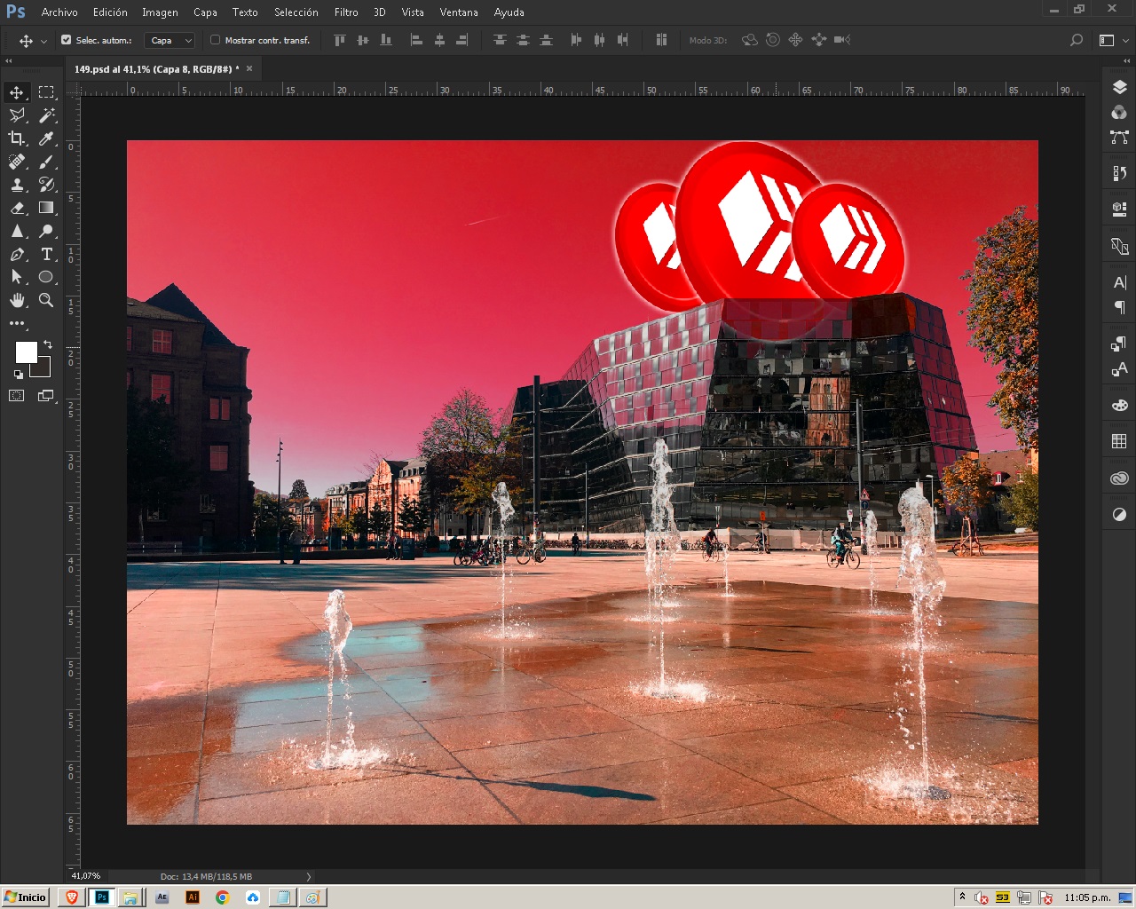Expand the status bar info arrow
Image resolution: width=1136 pixels, height=909 pixels.
tap(309, 877)
